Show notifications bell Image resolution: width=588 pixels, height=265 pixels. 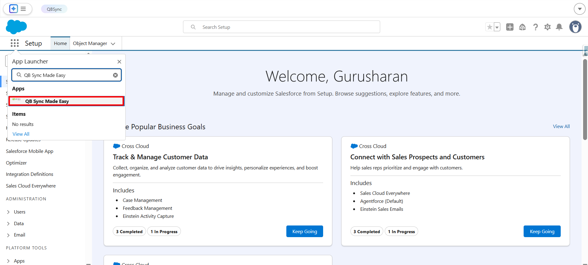(x=559, y=27)
